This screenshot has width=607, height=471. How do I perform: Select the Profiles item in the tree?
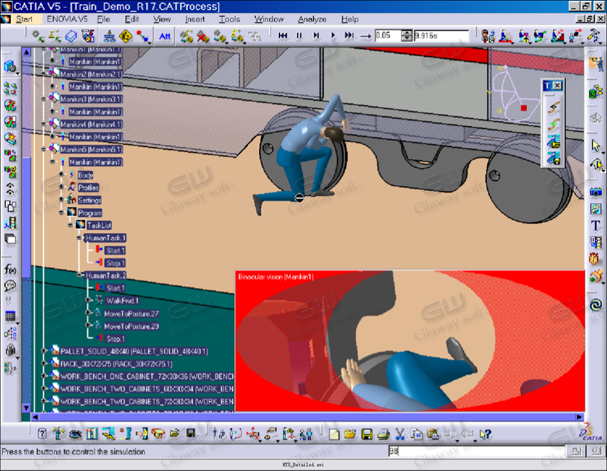pyautogui.click(x=88, y=187)
